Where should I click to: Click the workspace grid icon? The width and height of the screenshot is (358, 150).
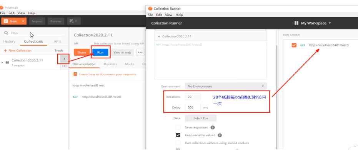point(296,23)
